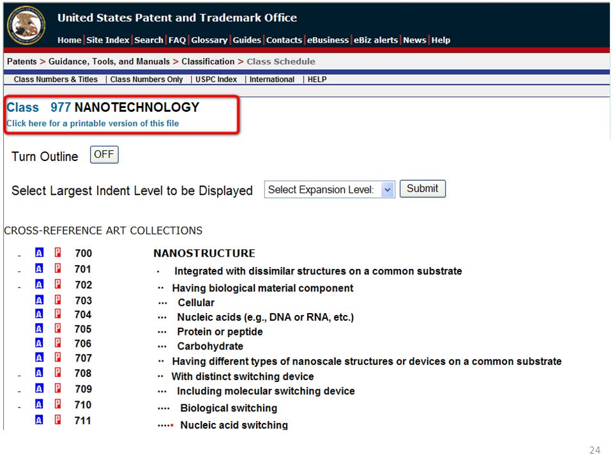Viewport: 613px width, 460px height.
Task: Collapse the subclass 702 outline
Action: click(19, 287)
